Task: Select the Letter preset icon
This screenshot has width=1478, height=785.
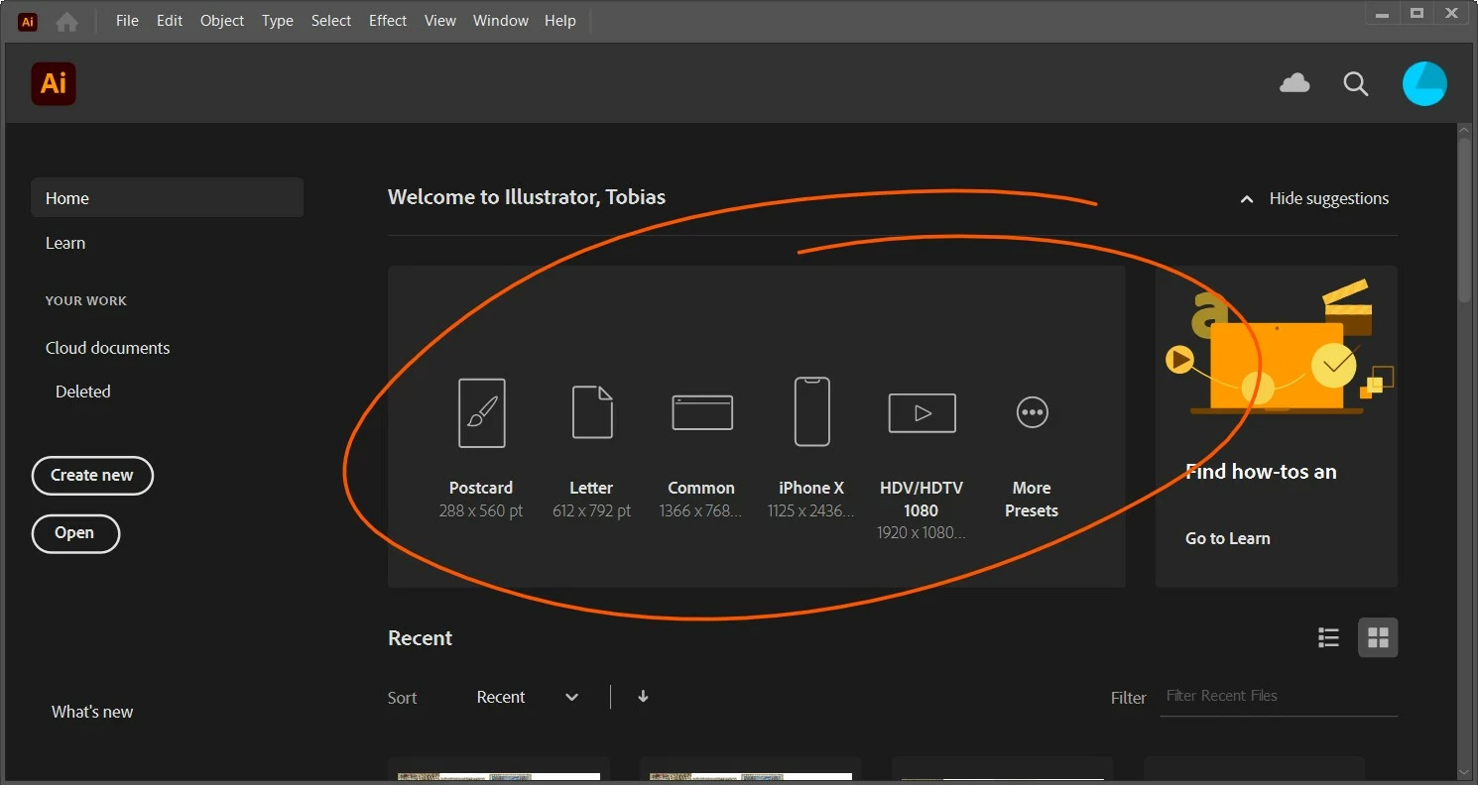Action: coord(592,412)
